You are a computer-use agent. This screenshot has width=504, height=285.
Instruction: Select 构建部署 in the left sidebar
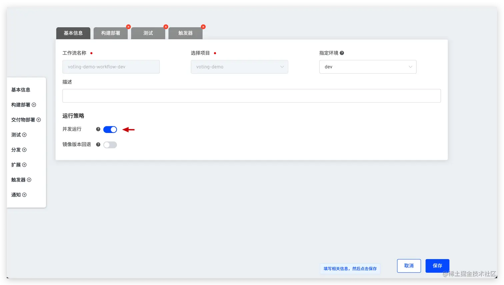click(x=21, y=105)
